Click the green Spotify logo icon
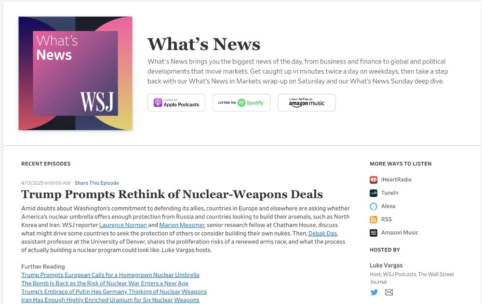This screenshot has width=482, height=304. pos(241,103)
